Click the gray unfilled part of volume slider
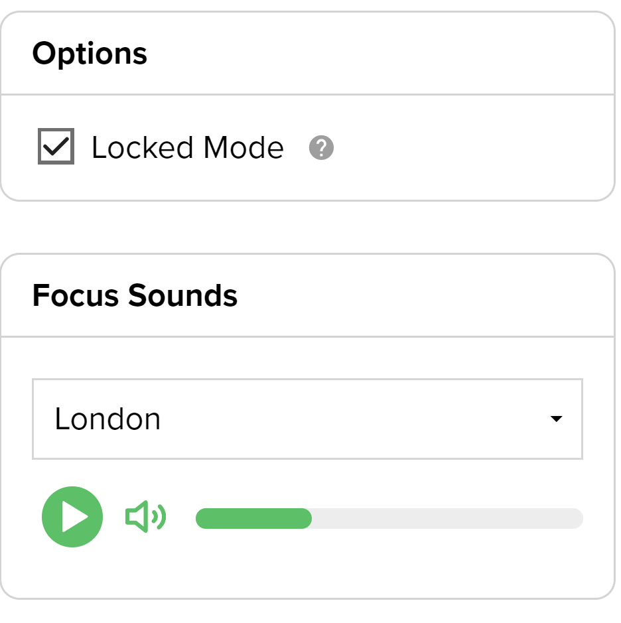The height and width of the screenshot is (623, 621). coord(448,518)
